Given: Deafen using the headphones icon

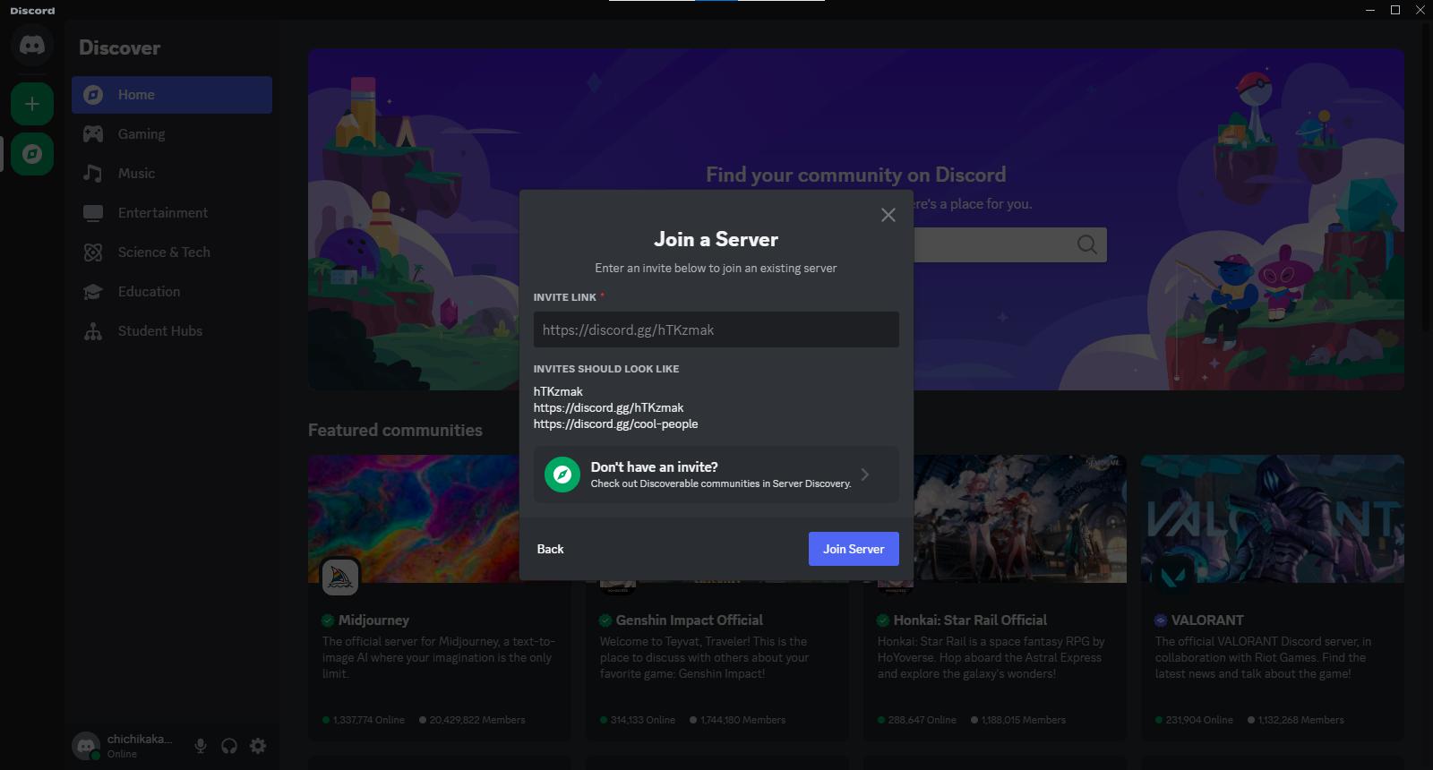Looking at the screenshot, I should [x=229, y=746].
